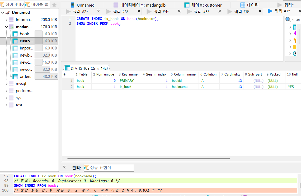Viewport: 301px width, 196px height.
Task: Click the 정규 표현식 filter input field
Action: tap(109, 168)
